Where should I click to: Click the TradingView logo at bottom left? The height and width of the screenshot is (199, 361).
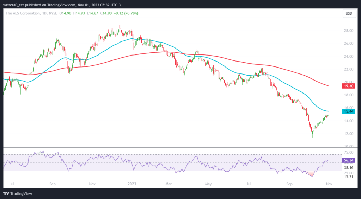(x=18, y=194)
